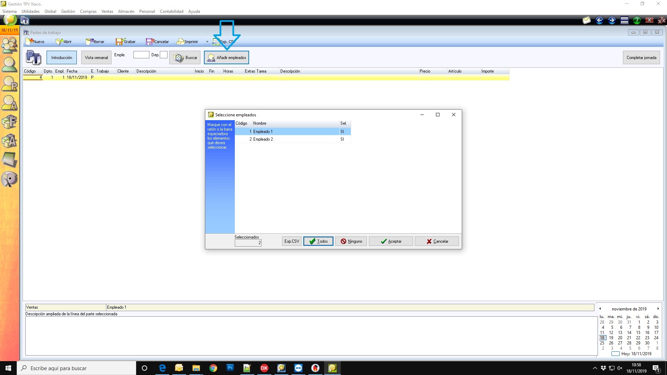Click Grabar to save the record

(126, 42)
